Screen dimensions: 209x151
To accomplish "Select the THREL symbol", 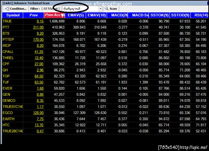I will (8, 58).
